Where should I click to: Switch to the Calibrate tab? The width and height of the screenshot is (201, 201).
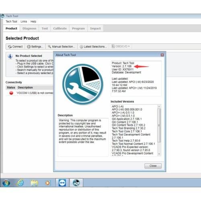(x=60, y=29)
